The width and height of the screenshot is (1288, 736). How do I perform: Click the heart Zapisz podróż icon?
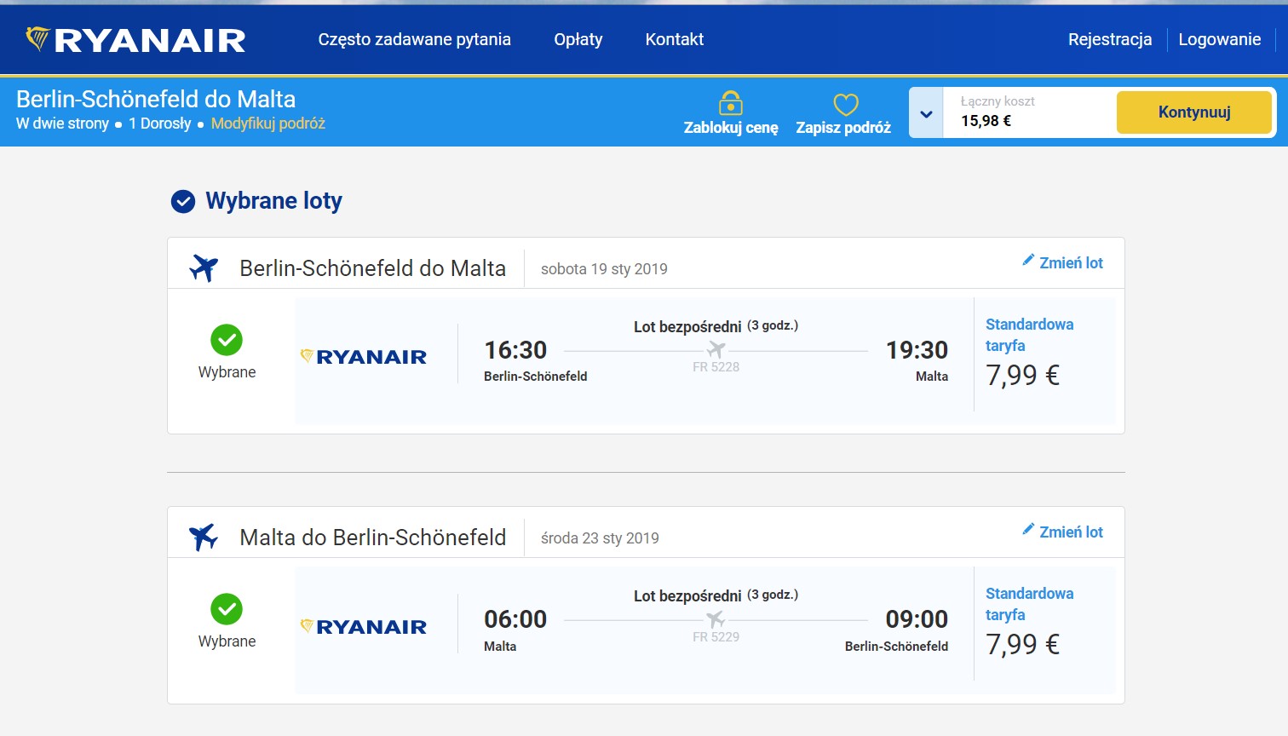point(845,105)
